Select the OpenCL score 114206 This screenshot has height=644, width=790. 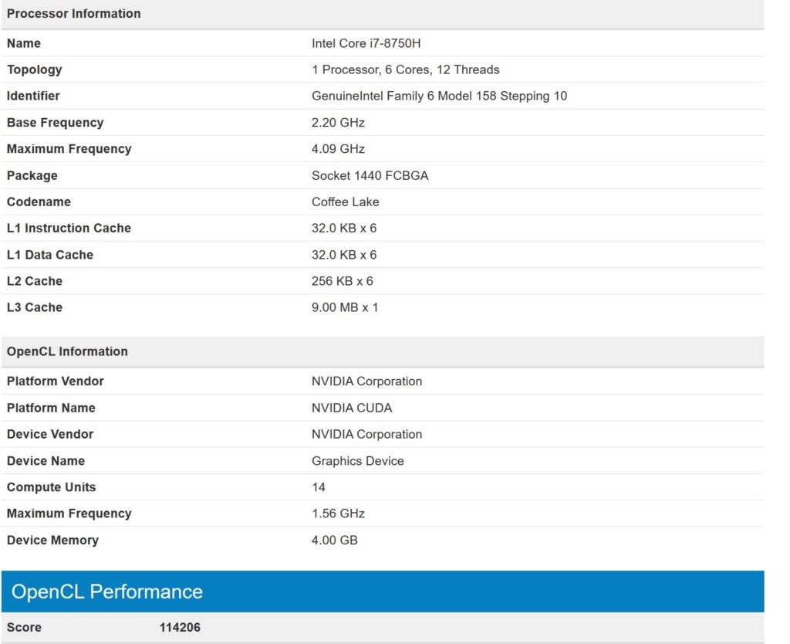point(180,627)
